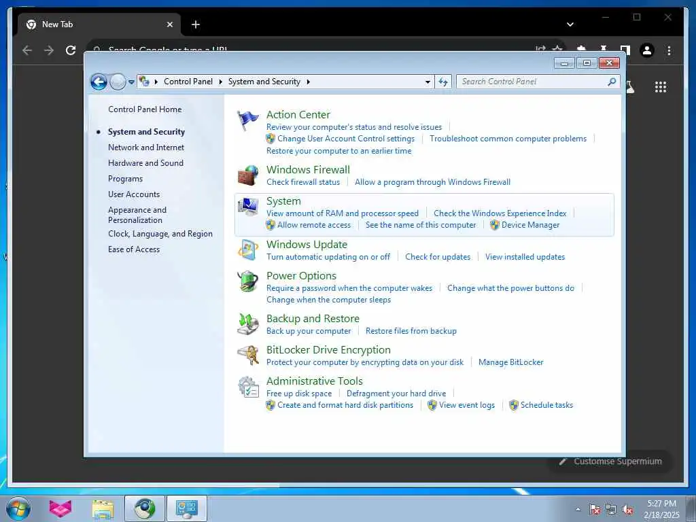Click the muted volume tray icon
This screenshot has height=522, width=696.
point(627,510)
